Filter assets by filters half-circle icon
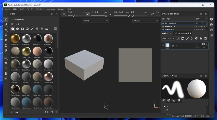This screenshot has height=120, width=217. point(27,29)
